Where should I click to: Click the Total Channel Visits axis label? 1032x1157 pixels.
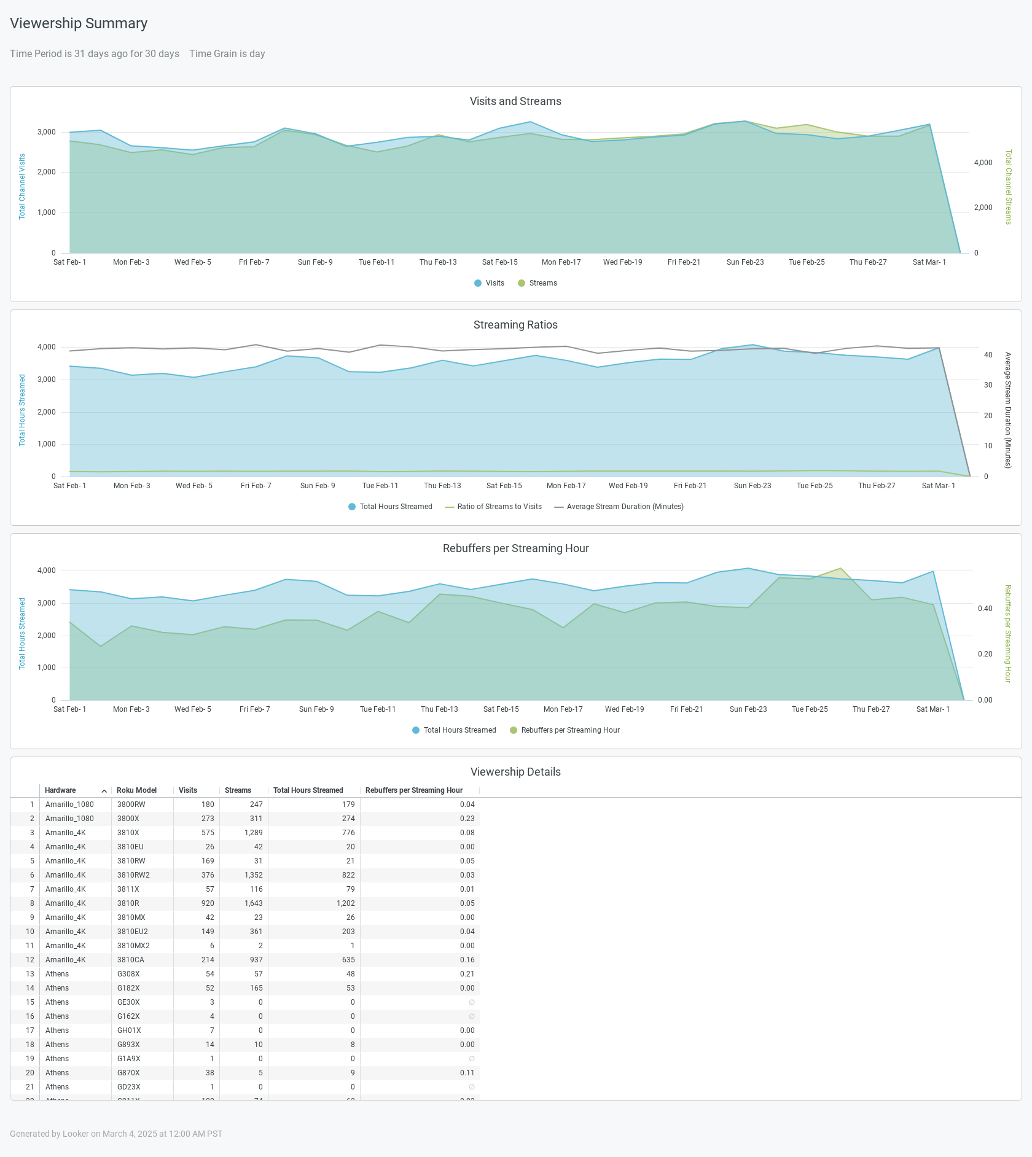22,187
